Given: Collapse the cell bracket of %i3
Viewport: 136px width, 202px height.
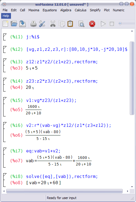Looking at the screenshot, I should pos(4,65).
